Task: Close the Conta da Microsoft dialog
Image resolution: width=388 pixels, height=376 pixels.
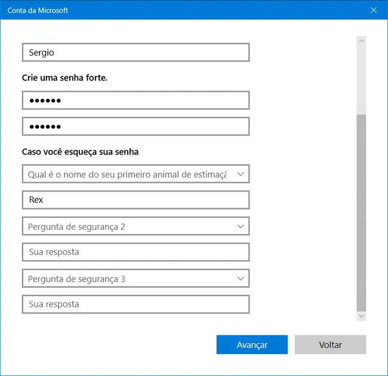Action: (x=374, y=10)
